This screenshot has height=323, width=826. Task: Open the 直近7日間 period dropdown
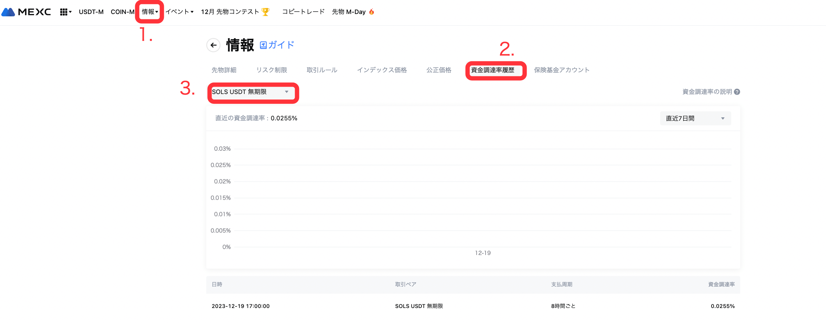[695, 118]
